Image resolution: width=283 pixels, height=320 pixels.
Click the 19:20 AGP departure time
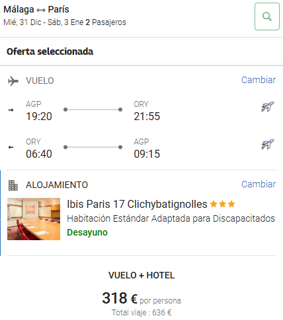click(39, 116)
